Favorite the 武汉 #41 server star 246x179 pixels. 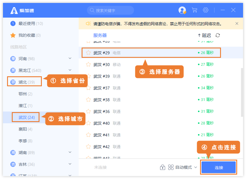pos(88,135)
